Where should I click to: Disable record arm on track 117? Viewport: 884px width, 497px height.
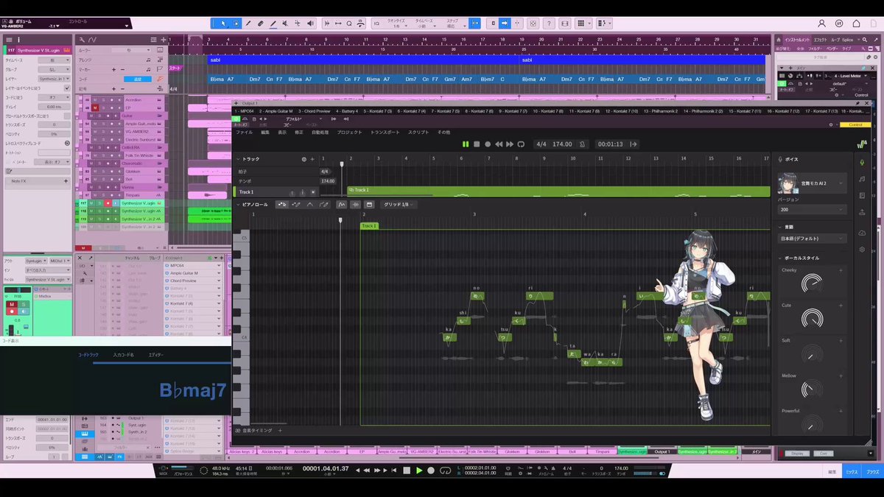tap(108, 203)
